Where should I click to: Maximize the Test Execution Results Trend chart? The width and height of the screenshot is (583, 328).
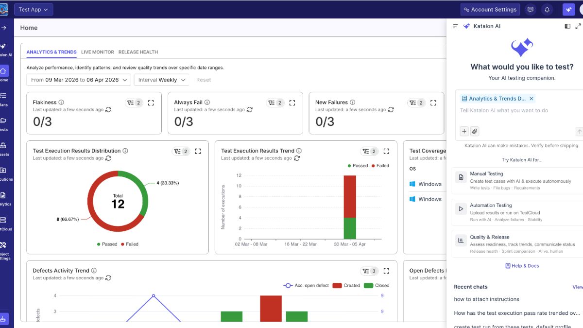click(x=386, y=151)
